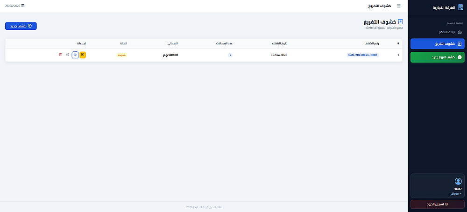This screenshot has height=212, width=467.
Task: Click the إجراءات column header
Action: pyautogui.click(x=81, y=43)
